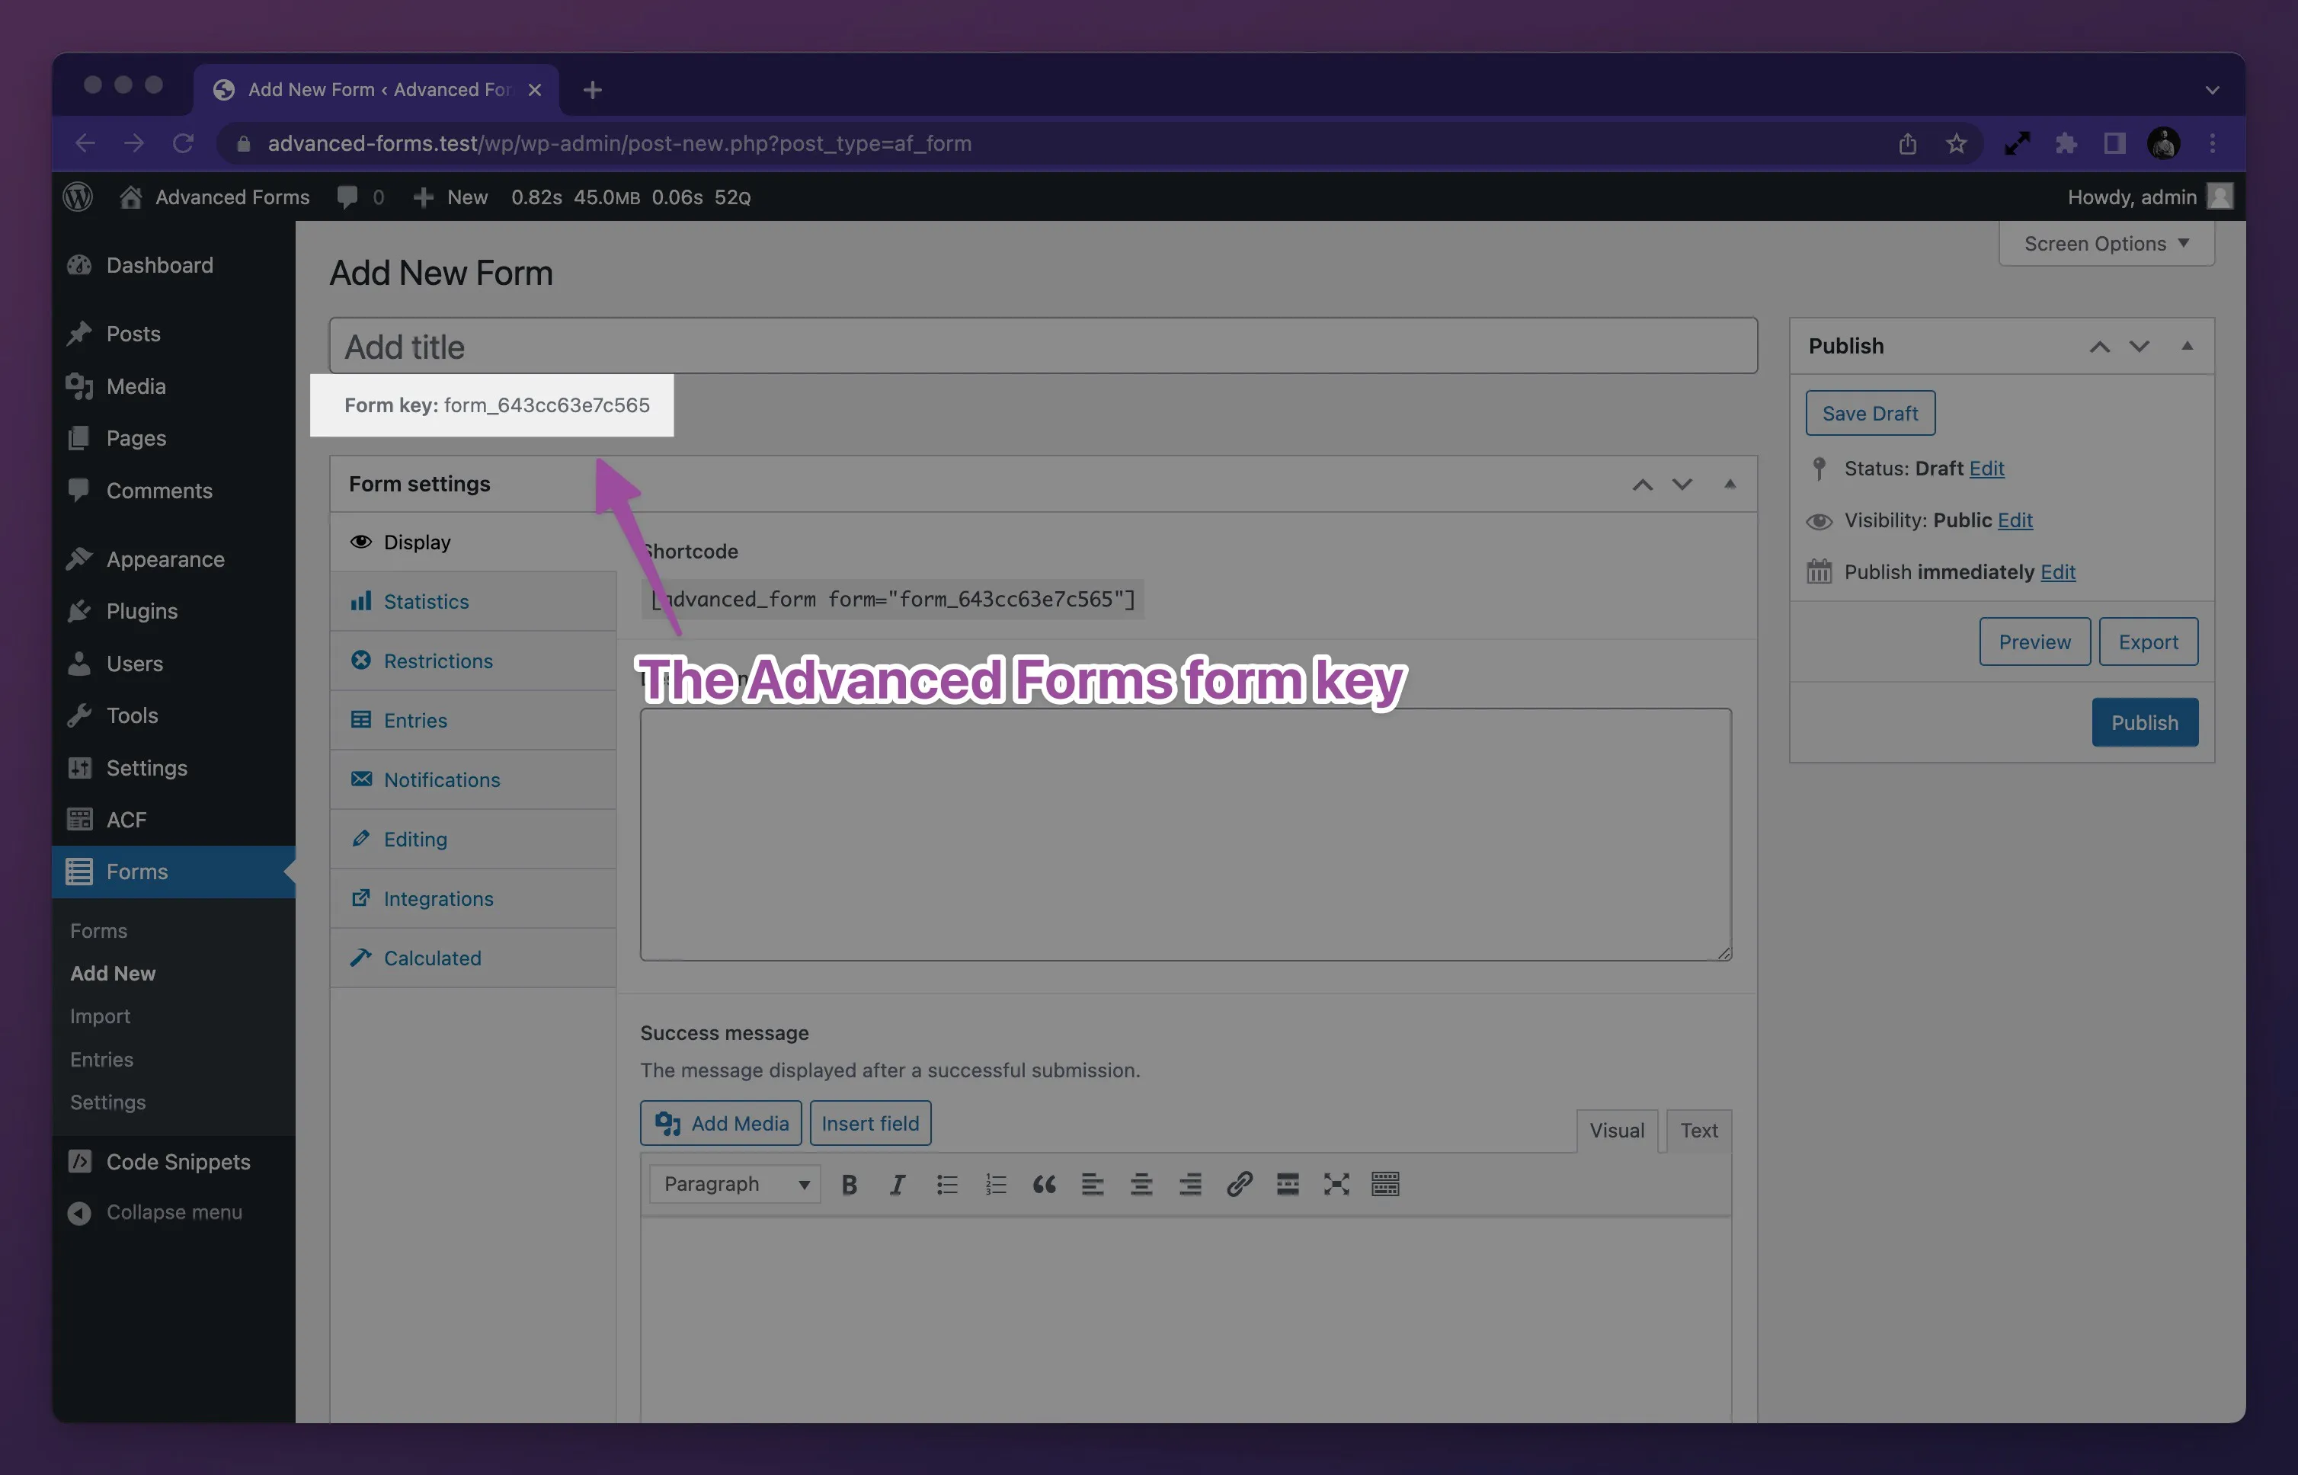Click the browser address bar URL
Image resolution: width=2298 pixels, height=1475 pixels.
[619, 144]
